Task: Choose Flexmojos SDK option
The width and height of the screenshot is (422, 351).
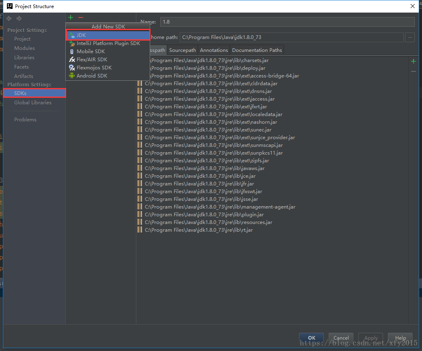Action: (108, 67)
